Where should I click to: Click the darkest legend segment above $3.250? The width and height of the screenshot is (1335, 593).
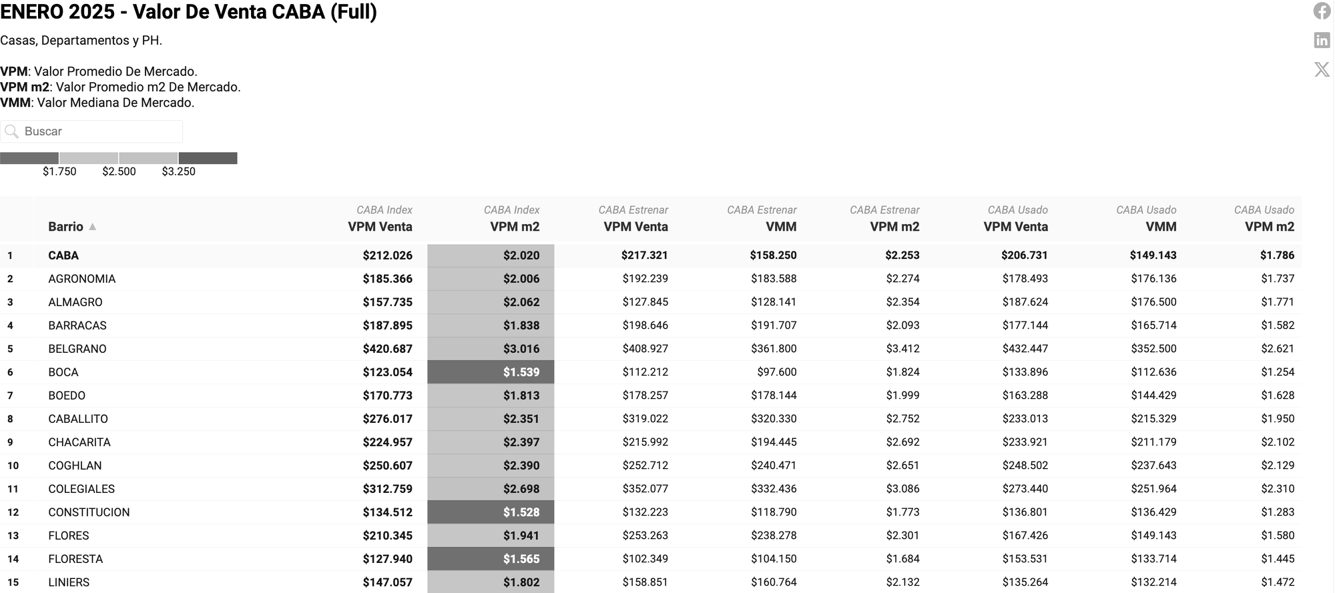tap(208, 158)
